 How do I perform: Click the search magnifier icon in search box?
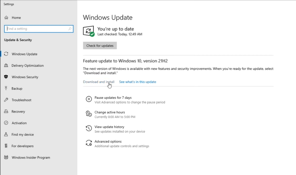(x=70, y=29)
